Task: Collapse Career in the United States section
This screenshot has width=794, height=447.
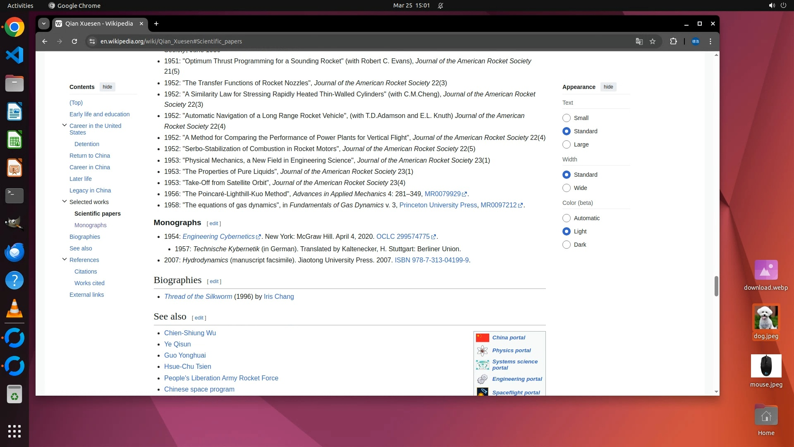Action: pos(65,125)
